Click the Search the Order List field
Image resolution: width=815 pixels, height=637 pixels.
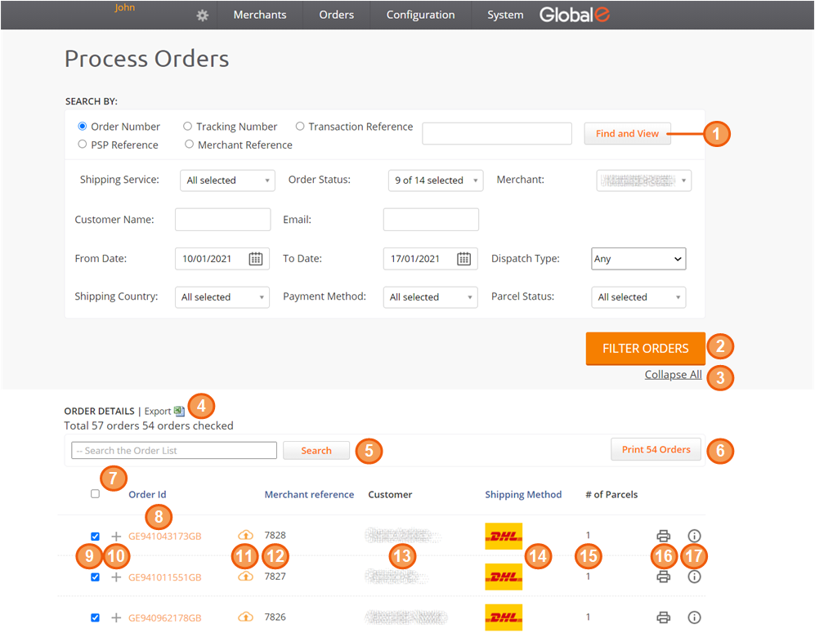pos(174,451)
